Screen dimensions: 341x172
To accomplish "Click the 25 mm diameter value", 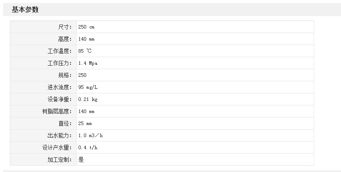I will [x=85, y=123].
